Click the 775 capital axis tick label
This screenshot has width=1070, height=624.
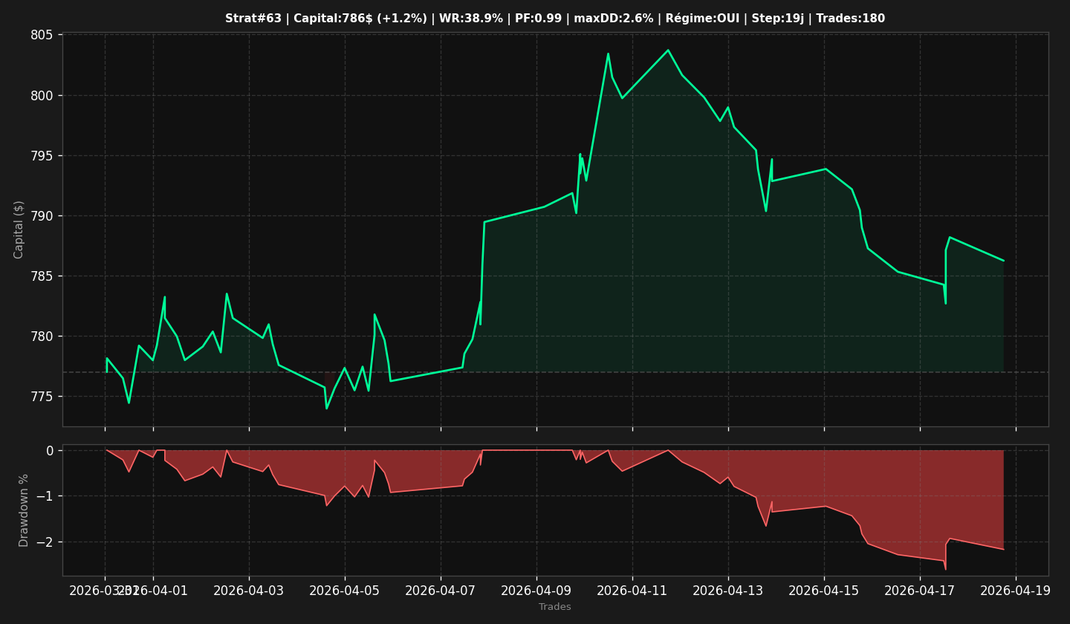pos(42,397)
